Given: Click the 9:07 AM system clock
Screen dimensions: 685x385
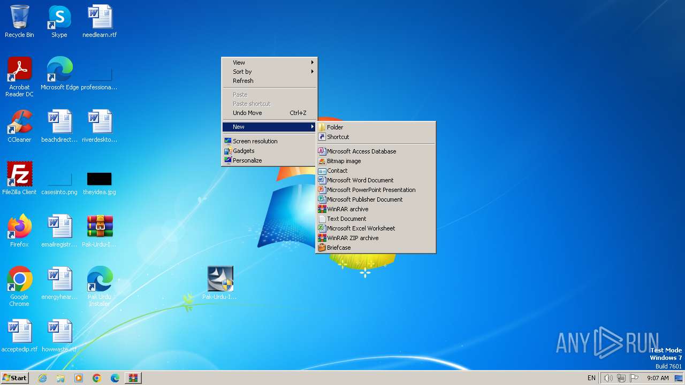Looking at the screenshot, I should click(x=658, y=378).
